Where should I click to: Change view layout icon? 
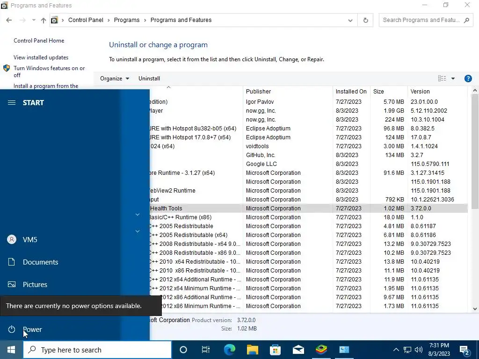442,79
